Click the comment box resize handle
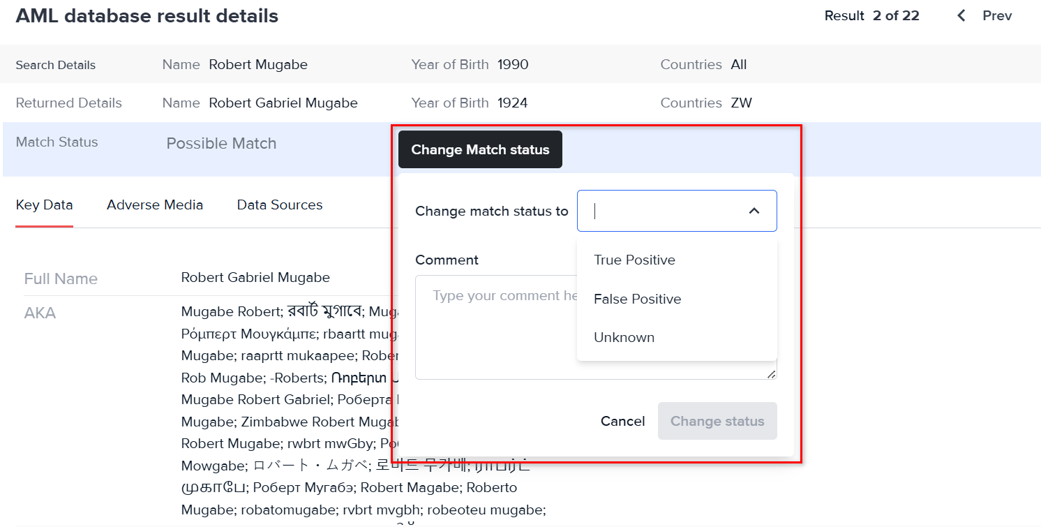This screenshot has width=1041, height=527. pos(771,374)
